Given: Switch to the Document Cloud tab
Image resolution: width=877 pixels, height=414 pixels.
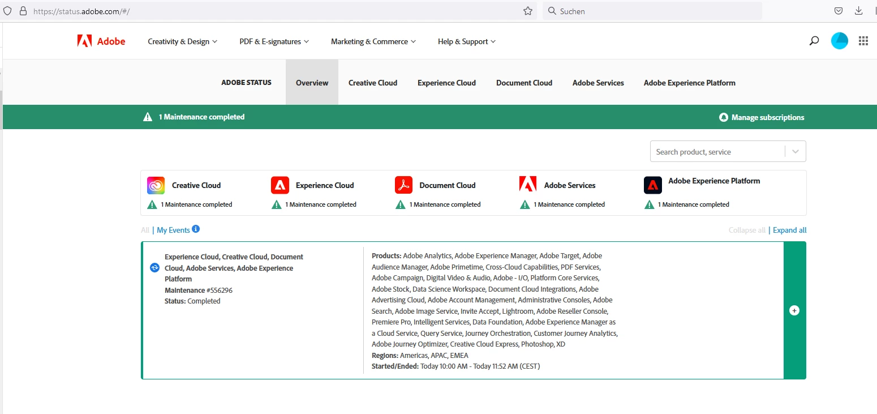Looking at the screenshot, I should pos(524,83).
